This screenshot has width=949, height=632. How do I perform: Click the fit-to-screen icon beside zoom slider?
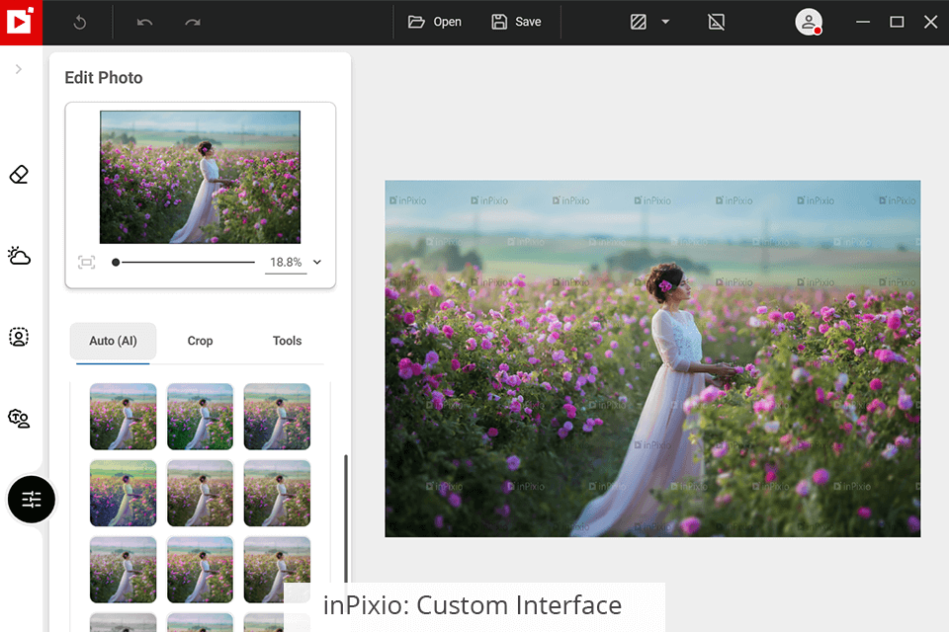87,262
